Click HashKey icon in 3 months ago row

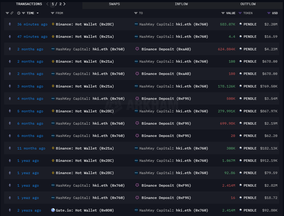pos(136,86)
